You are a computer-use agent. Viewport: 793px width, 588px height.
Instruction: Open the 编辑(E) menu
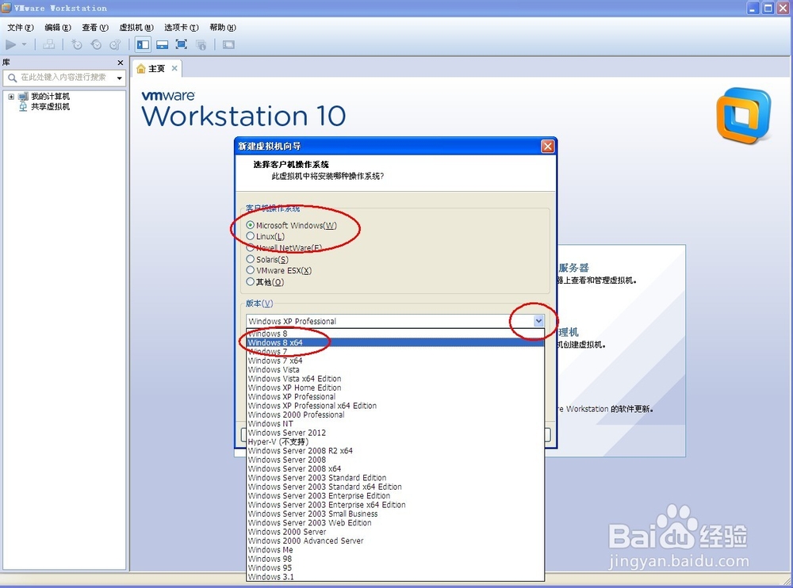(x=58, y=27)
